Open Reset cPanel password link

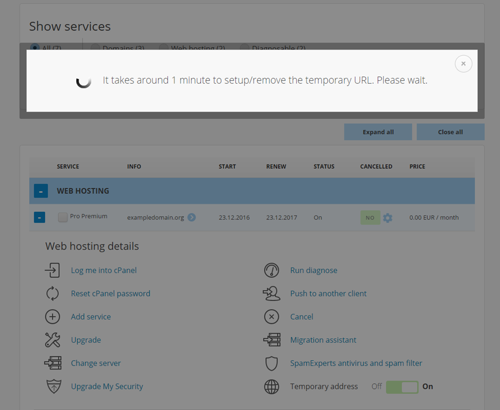click(111, 293)
